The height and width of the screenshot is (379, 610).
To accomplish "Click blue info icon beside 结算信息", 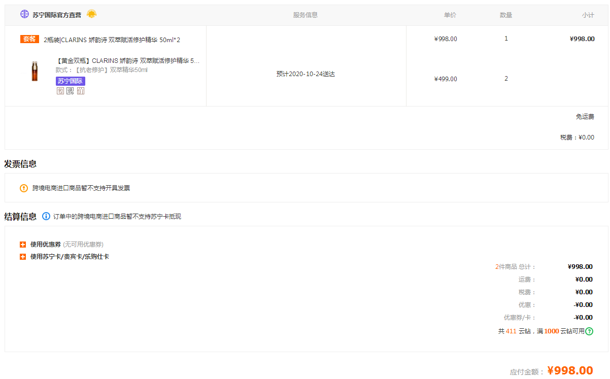I will pos(46,216).
